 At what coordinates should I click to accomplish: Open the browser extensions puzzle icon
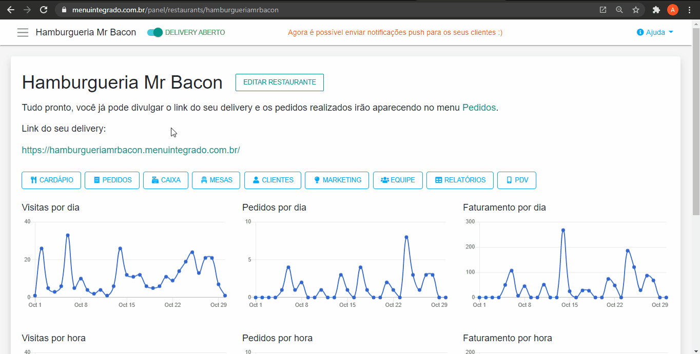(656, 10)
